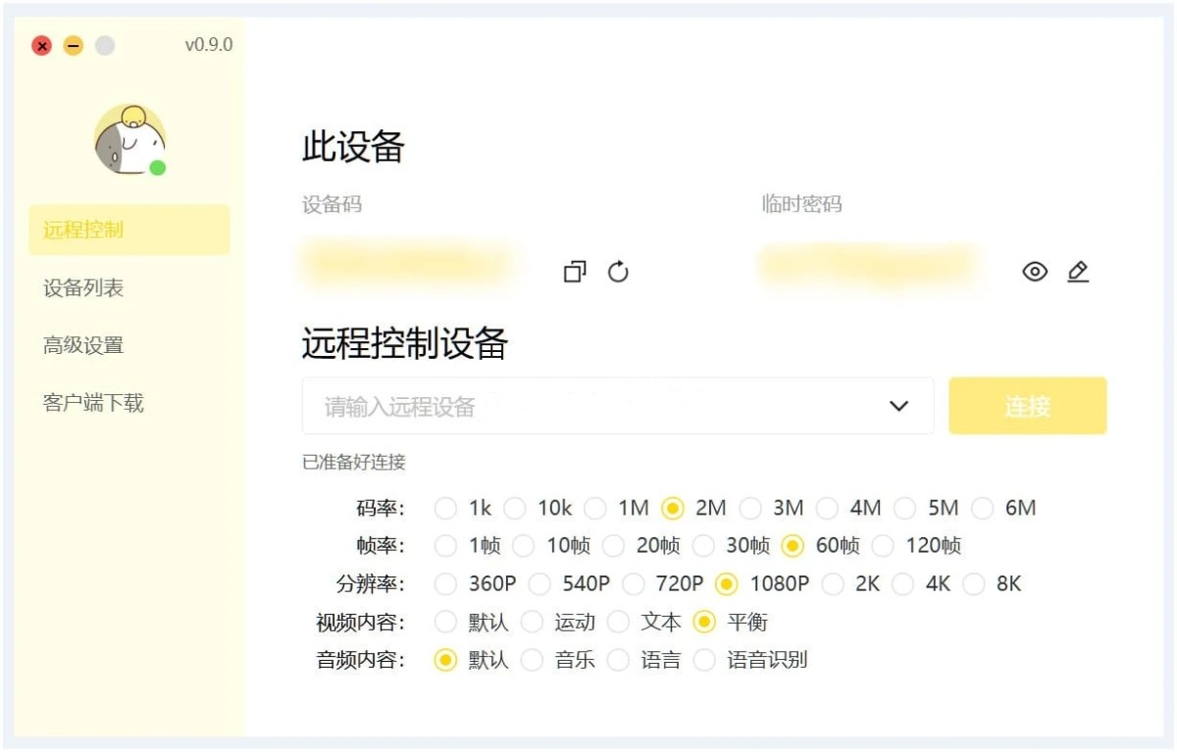1177x752 pixels.
Task: Click the 连接 connect button
Action: tap(1027, 406)
